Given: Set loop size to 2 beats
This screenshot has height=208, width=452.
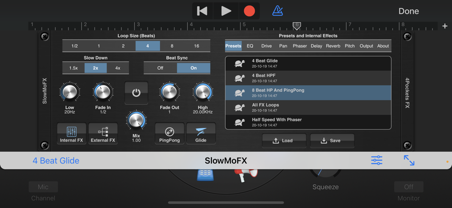Looking at the screenshot, I should 123,46.
